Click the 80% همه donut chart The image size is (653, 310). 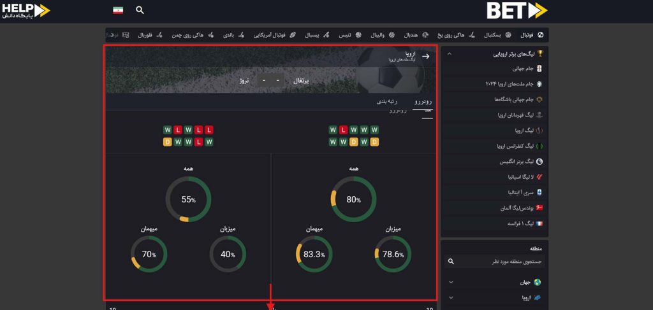click(353, 199)
